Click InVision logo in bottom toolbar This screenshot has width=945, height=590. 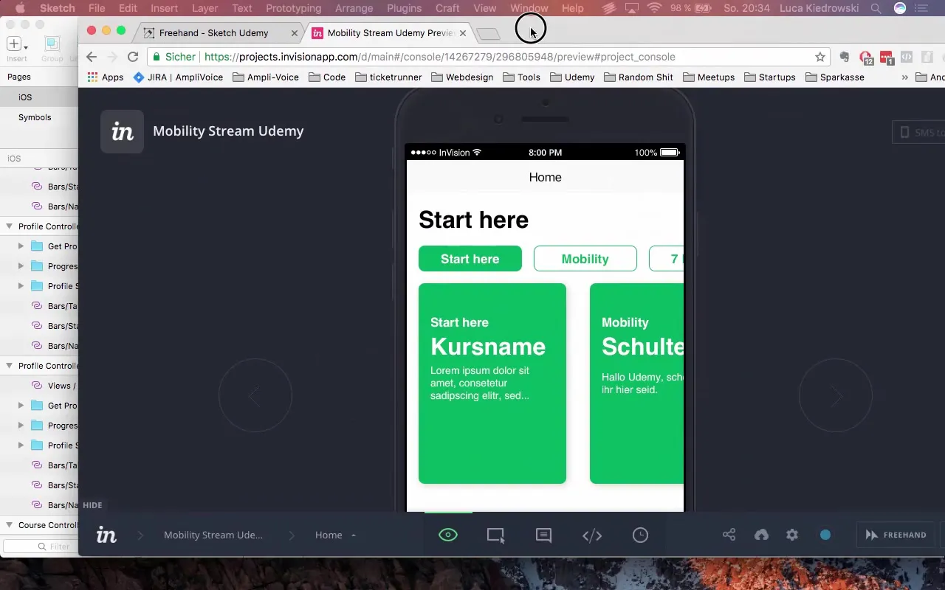coord(106,535)
